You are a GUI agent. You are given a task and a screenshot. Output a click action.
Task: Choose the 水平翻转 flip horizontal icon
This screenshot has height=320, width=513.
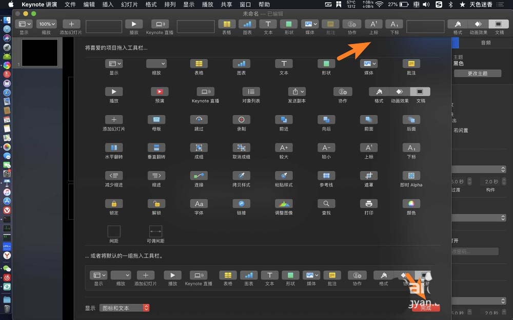(x=114, y=147)
